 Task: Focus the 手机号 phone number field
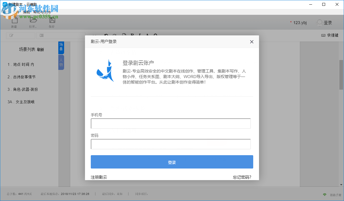click(171, 123)
